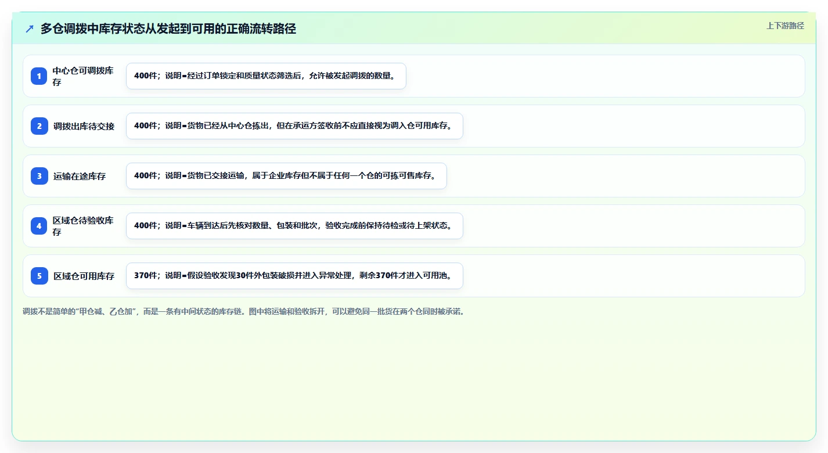Click the footer note starting 调拨不是简单的
Viewport: 828px width, 453px height.
coord(243,311)
